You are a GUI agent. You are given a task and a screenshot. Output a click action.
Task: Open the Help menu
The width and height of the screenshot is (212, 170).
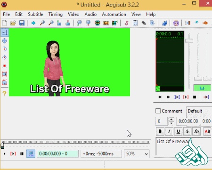(151, 14)
